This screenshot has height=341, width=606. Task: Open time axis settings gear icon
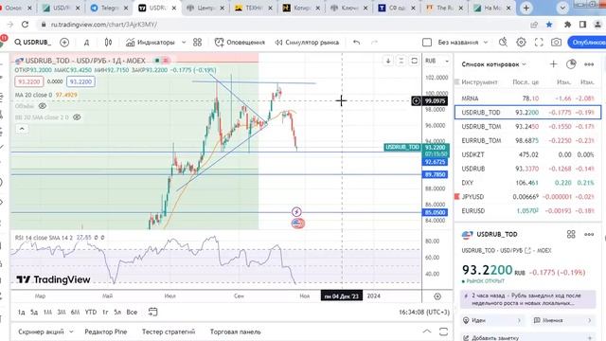pos(437,296)
